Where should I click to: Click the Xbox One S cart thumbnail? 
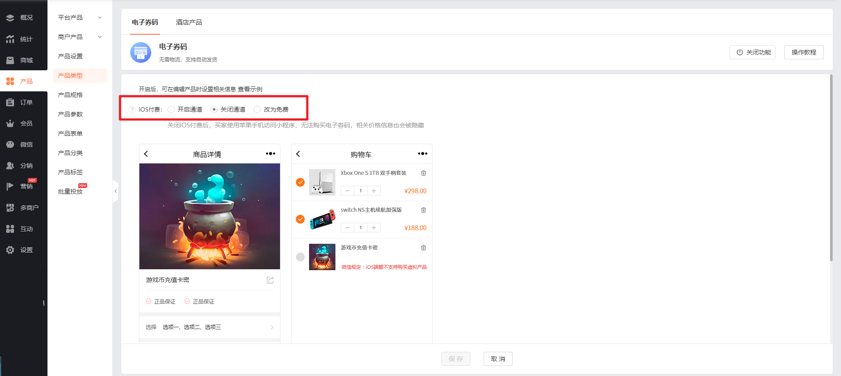(x=322, y=182)
